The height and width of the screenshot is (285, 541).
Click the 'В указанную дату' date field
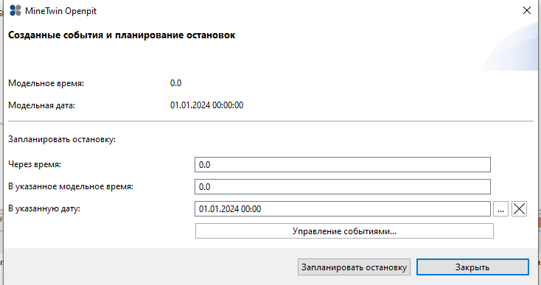(342, 209)
